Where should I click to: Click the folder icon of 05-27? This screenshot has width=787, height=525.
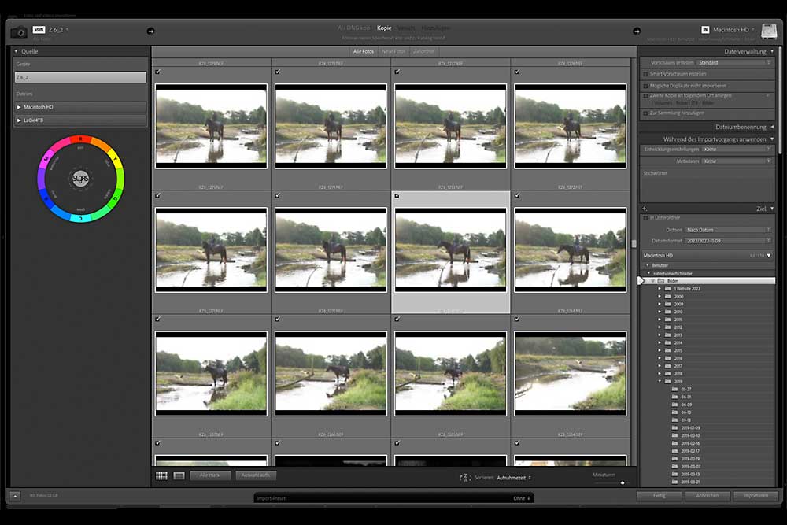[x=675, y=389]
